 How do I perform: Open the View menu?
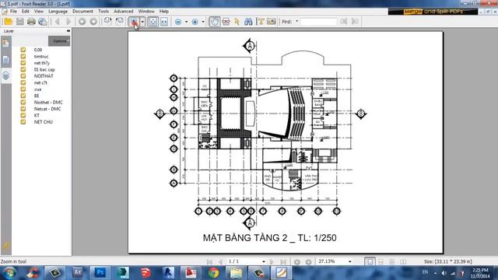[39, 11]
